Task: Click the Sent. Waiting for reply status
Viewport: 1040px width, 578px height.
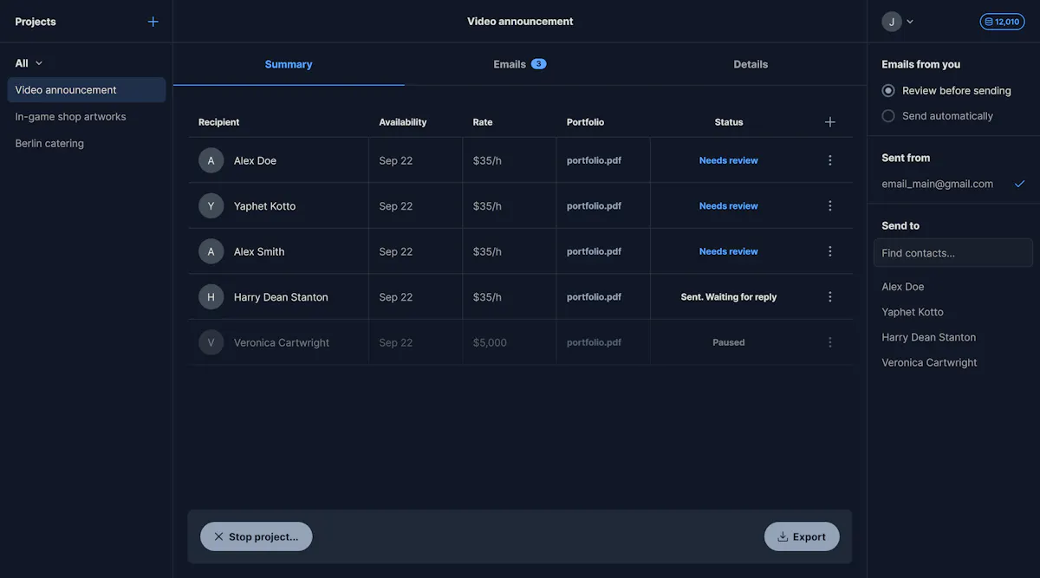Action: (729, 297)
